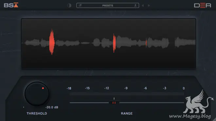
Task: Click the THRESHOLD label
Action: pos(37,113)
